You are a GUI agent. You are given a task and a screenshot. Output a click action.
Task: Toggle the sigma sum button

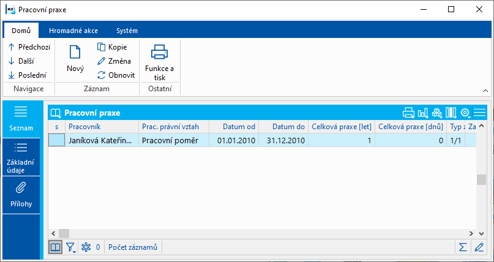tap(464, 247)
